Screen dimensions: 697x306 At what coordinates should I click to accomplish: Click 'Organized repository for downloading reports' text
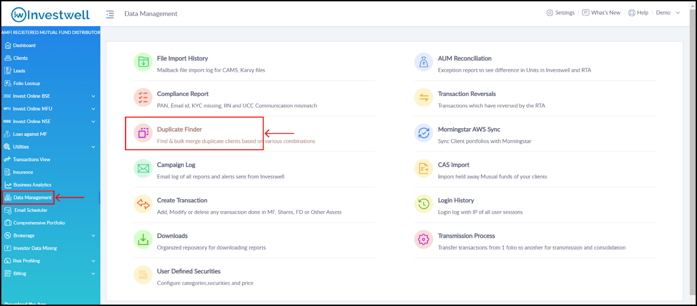point(211,248)
